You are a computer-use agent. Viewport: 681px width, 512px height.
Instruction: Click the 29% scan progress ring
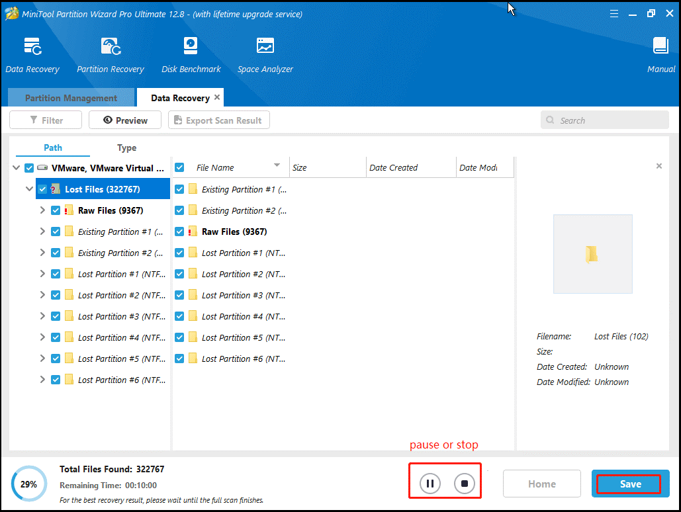28,484
